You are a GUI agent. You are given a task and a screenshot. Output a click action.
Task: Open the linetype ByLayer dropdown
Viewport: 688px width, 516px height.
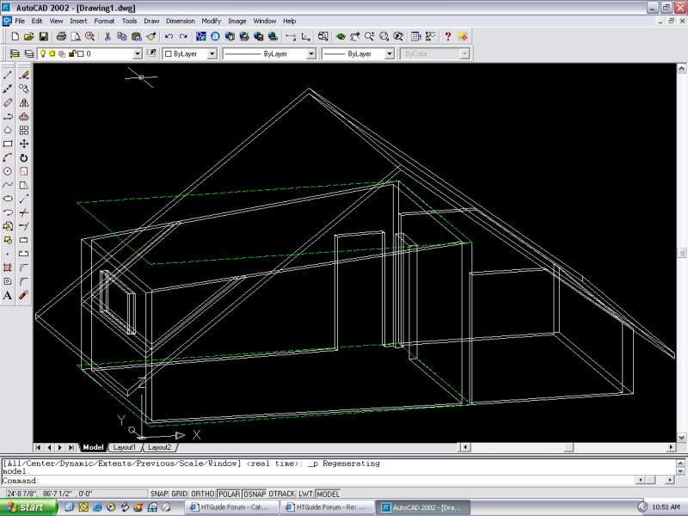tap(310, 53)
